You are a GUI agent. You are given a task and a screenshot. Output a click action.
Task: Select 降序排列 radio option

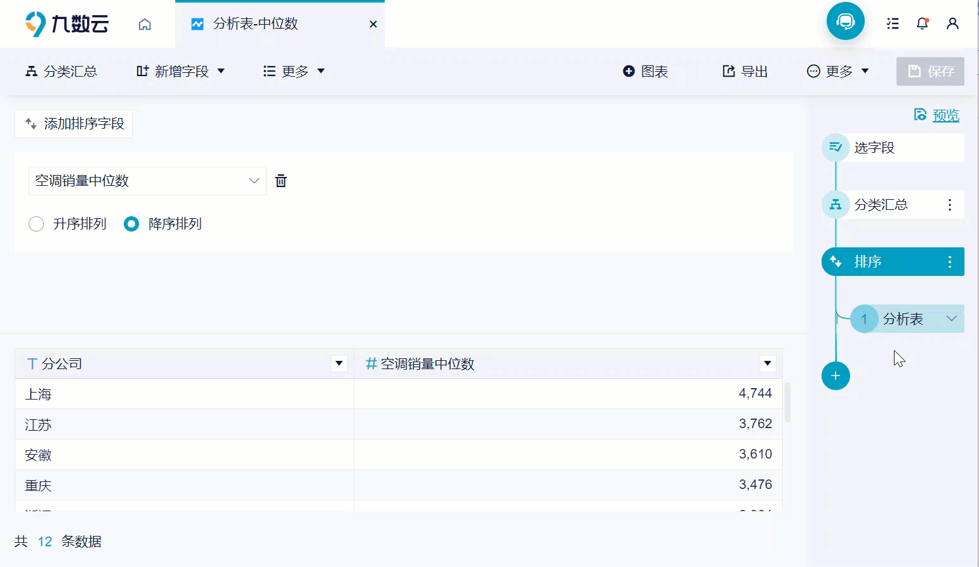tap(131, 224)
